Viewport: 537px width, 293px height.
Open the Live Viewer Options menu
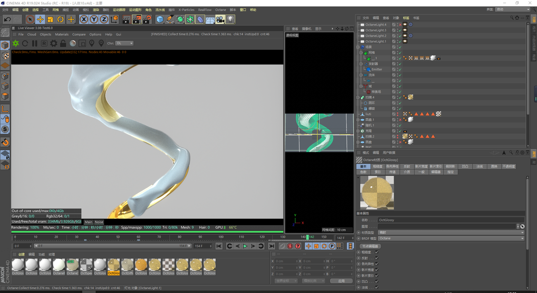(95, 34)
